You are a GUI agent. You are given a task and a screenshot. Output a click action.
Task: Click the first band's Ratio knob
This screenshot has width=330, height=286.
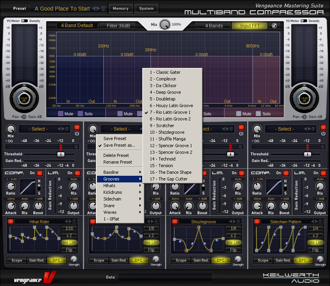click(x=11, y=186)
